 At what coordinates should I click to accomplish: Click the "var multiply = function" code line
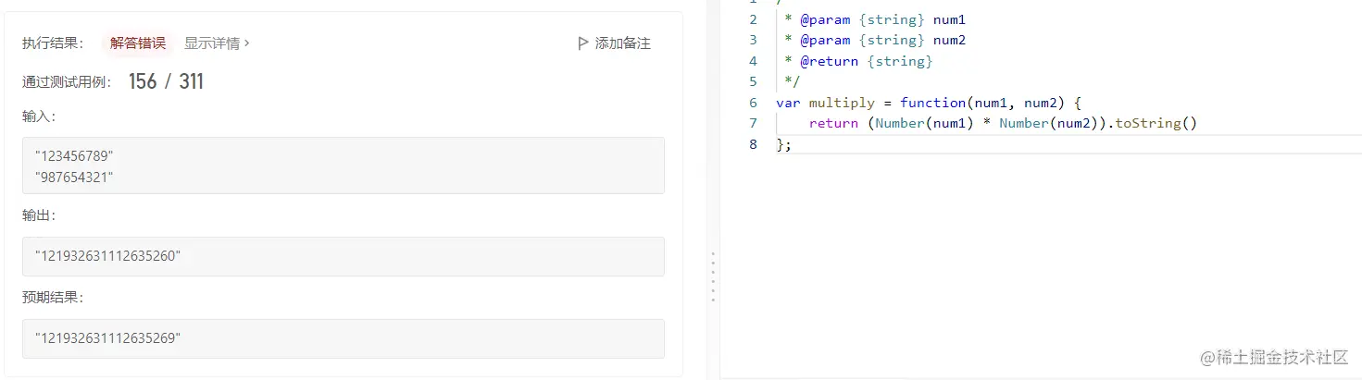(929, 103)
